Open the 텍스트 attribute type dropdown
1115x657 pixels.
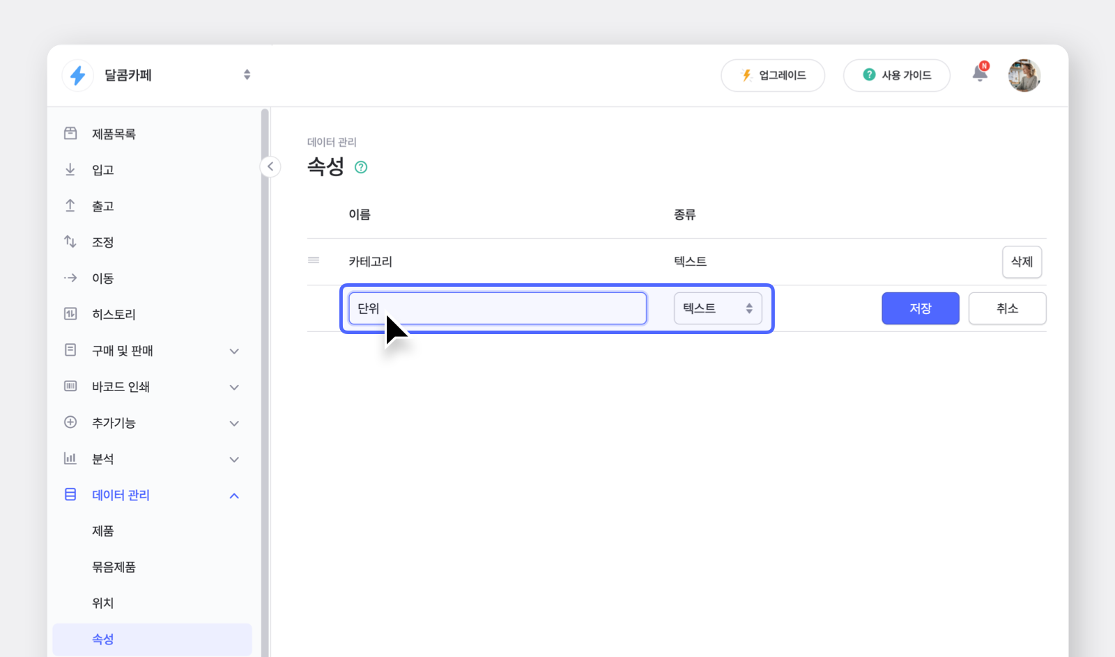(717, 308)
